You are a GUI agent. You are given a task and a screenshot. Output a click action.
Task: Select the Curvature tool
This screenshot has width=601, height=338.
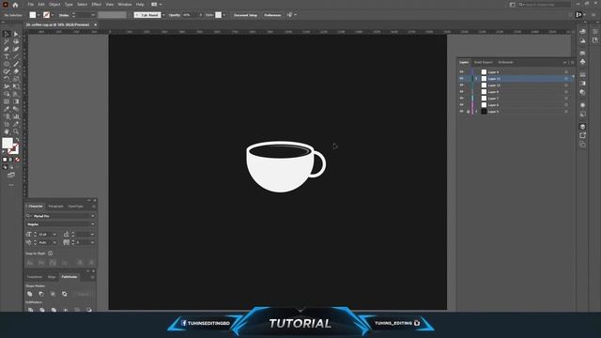click(x=16, y=49)
